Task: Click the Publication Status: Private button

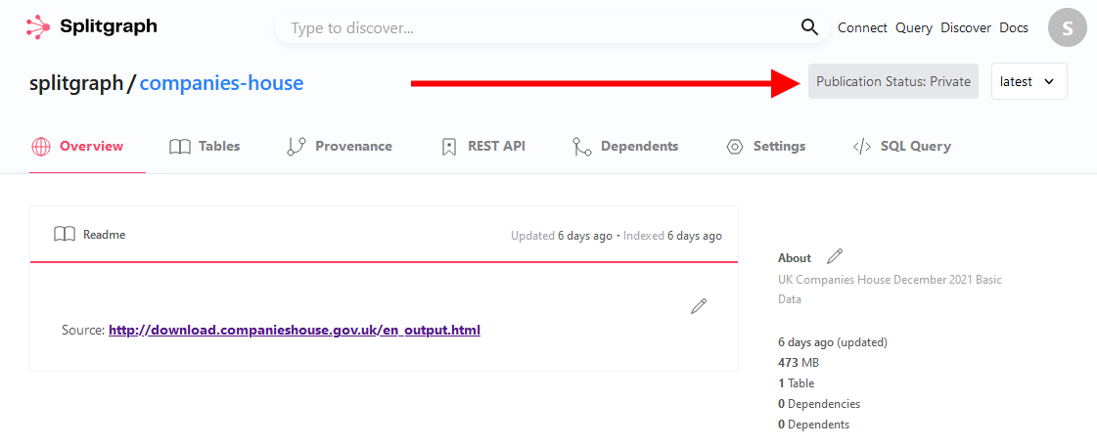Action: pyautogui.click(x=893, y=82)
